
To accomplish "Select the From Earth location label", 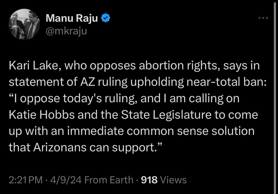I will pos(109,180).
